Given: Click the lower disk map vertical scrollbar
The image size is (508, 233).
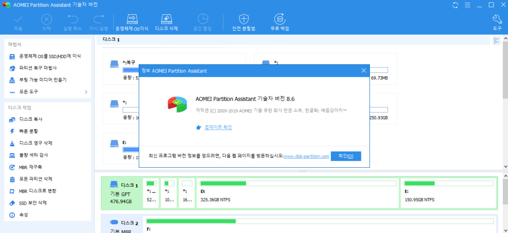Looking at the screenshot, I should tap(505, 191).
